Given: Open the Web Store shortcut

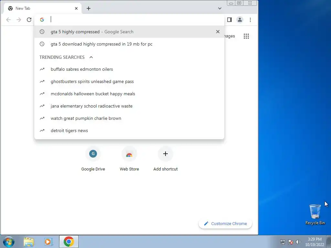Looking at the screenshot, I should click(129, 159).
